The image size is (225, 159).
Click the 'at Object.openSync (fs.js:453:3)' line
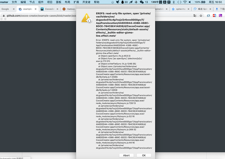click(x=114, y=56)
